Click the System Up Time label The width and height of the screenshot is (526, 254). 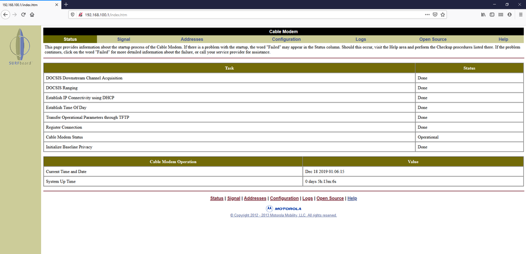pos(61,181)
